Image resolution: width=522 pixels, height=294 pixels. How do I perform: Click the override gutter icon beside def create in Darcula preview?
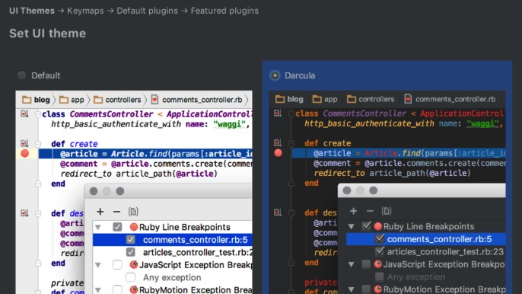[278, 143]
